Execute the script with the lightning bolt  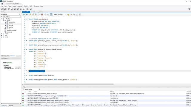[x=30, y=15]
